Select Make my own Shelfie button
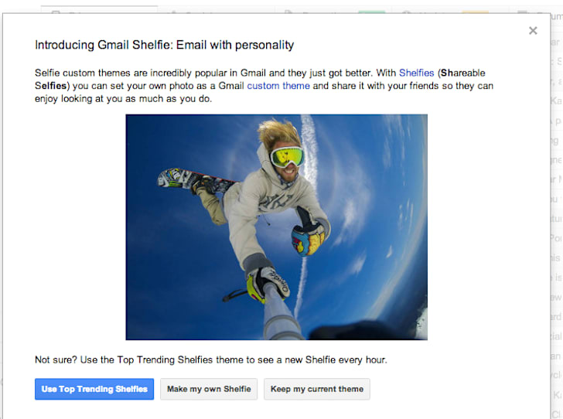This screenshot has height=419, width=563. point(209,389)
